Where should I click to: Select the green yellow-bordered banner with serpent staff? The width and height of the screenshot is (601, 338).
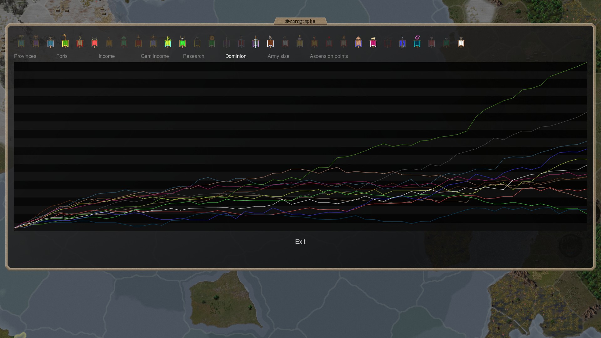(65, 41)
